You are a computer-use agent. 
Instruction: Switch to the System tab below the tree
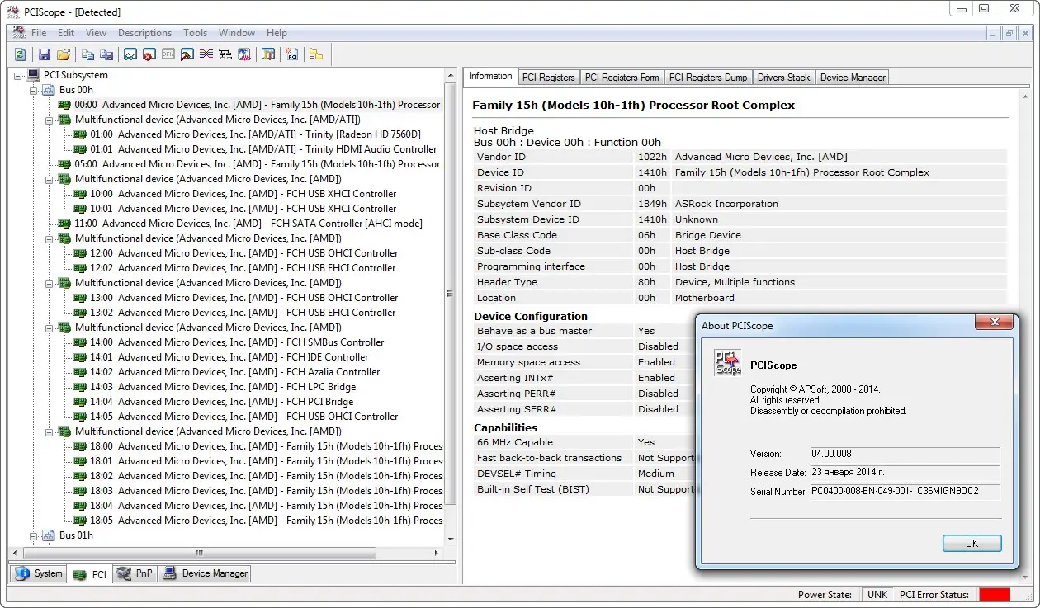[39, 573]
